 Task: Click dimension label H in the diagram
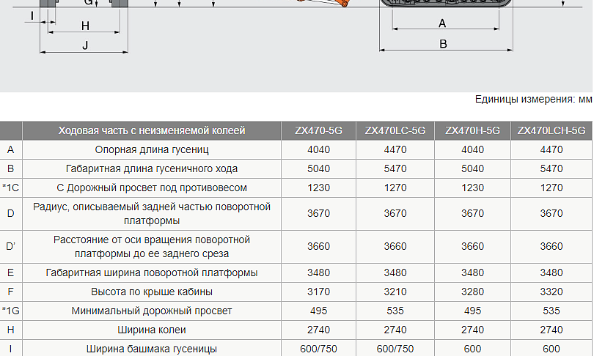85,26
